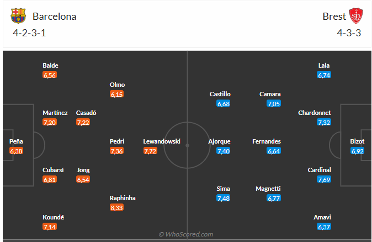Open Chardonnet's player name
The height and width of the screenshot is (242, 372).
[314, 113]
